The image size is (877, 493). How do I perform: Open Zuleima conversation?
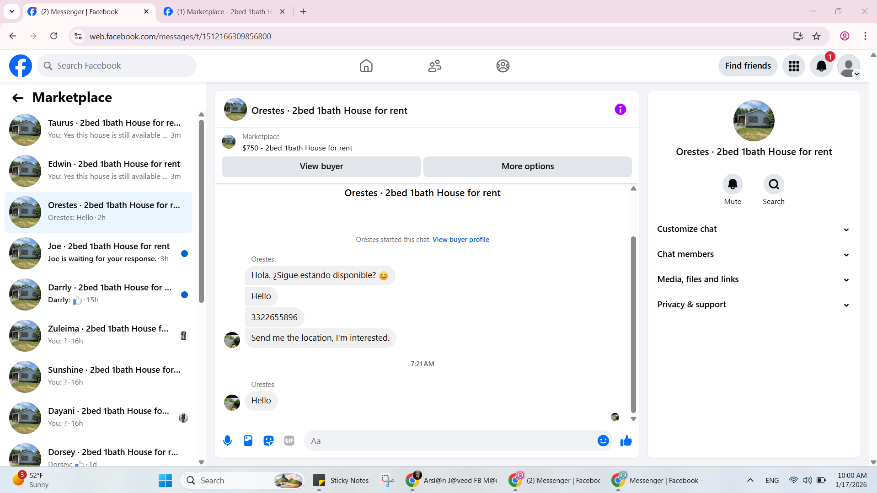[x=98, y=335]
